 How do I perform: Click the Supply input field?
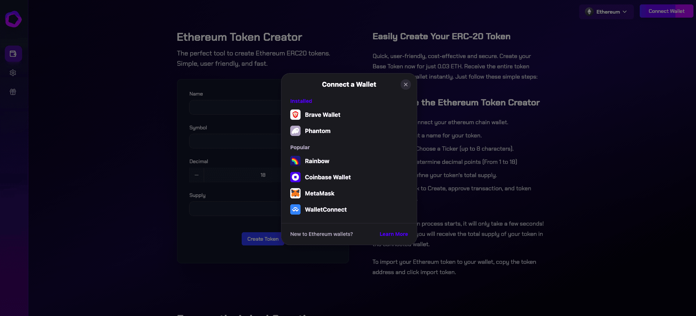coord(235,209)
